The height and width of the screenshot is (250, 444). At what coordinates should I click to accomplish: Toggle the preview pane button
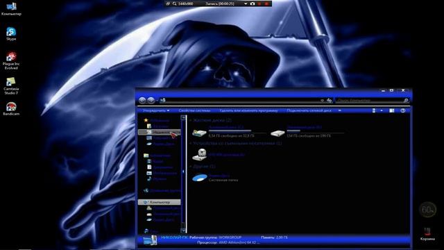coord(391,110)
